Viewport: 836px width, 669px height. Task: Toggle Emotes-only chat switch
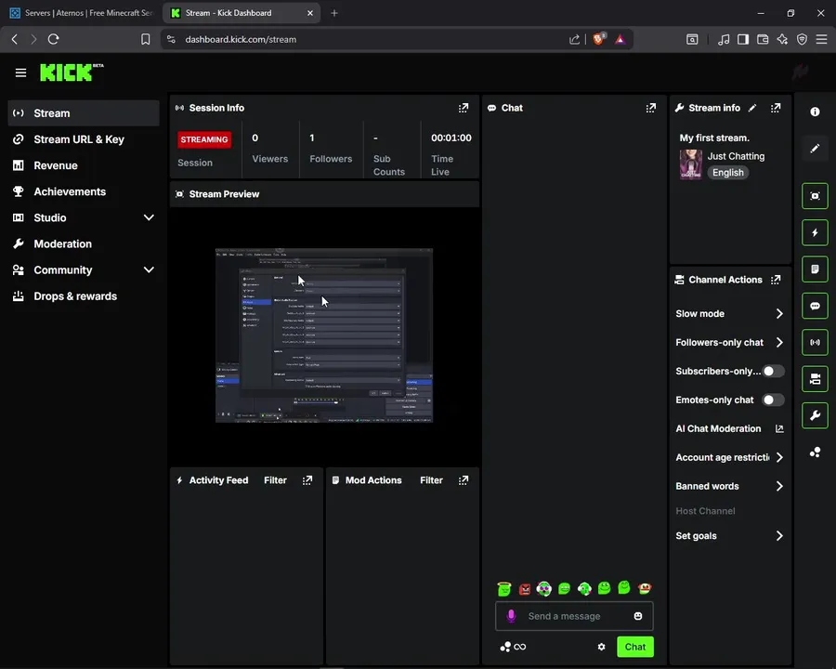pos(773,400)
